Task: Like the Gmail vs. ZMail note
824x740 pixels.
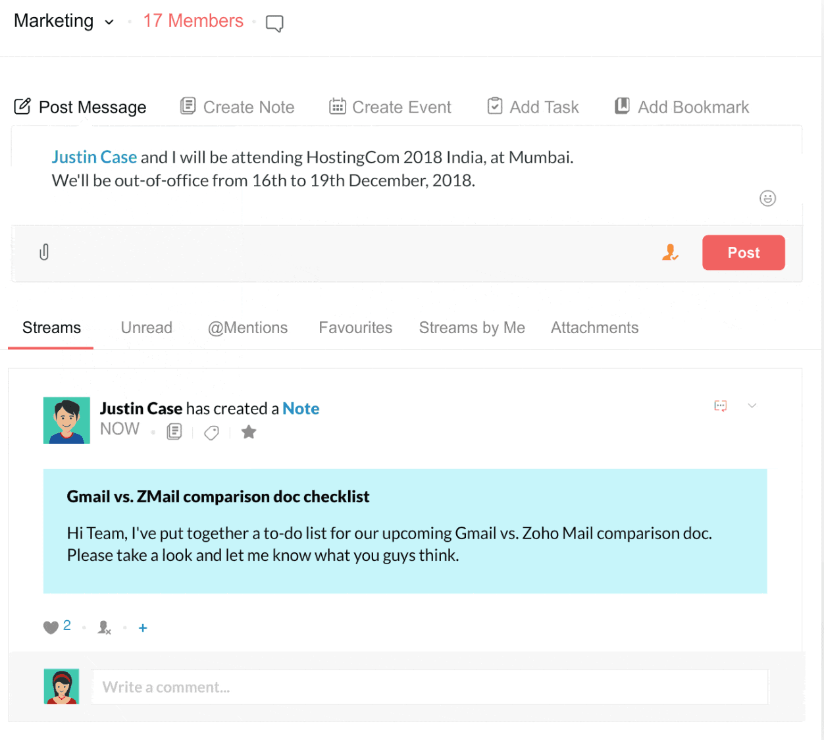Action: (51, 627)
